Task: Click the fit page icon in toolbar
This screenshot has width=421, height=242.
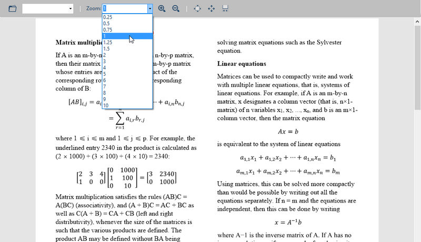Action: coord(197,8)
